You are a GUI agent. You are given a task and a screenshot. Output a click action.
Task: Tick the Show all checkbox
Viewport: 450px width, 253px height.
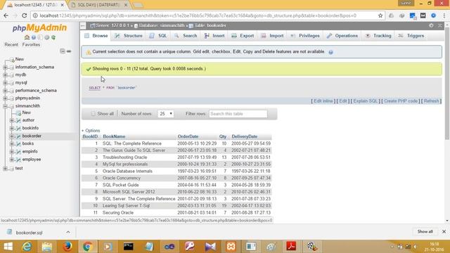click(93, 114)
